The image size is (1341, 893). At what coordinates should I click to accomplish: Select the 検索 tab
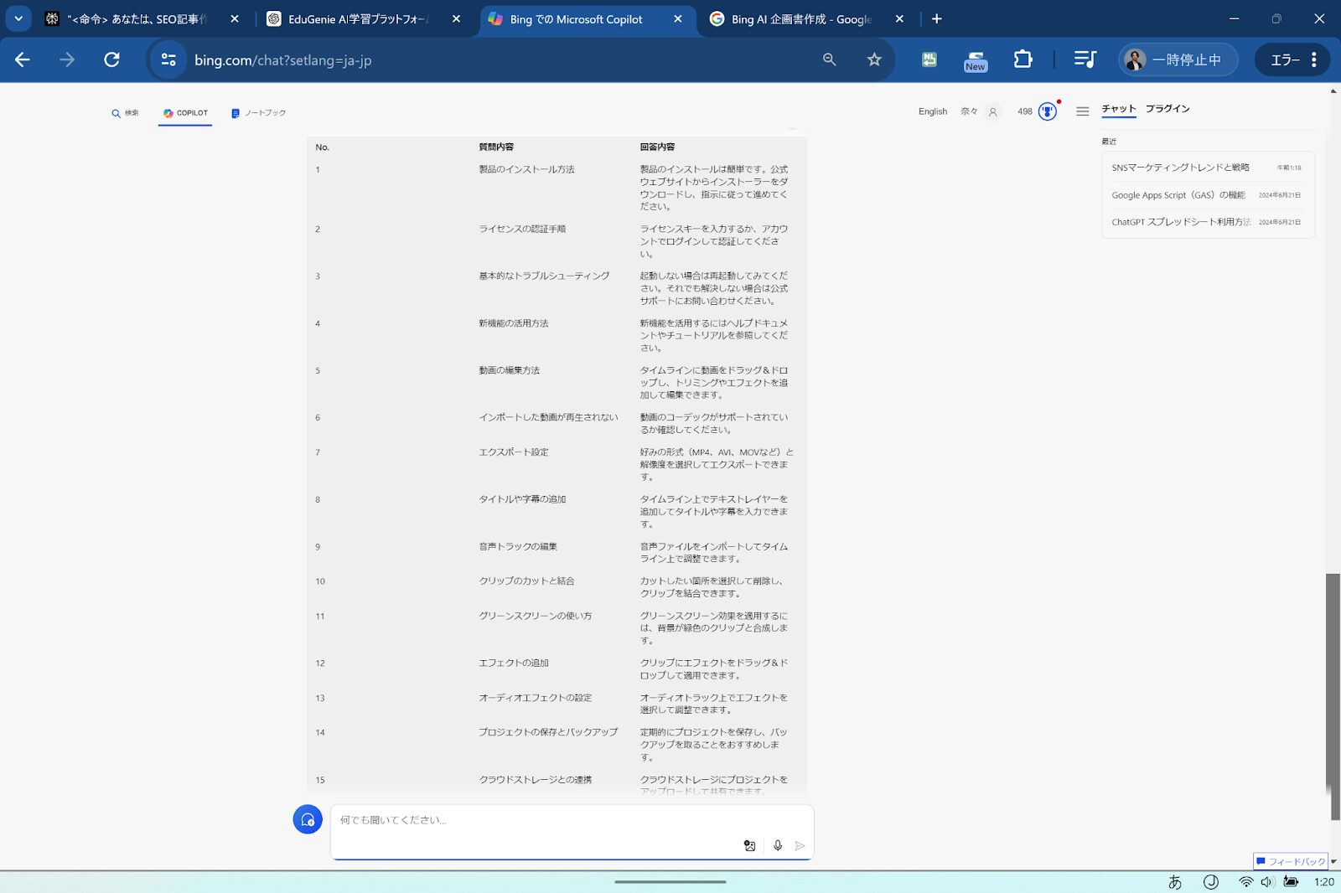(x=126, y=113)
